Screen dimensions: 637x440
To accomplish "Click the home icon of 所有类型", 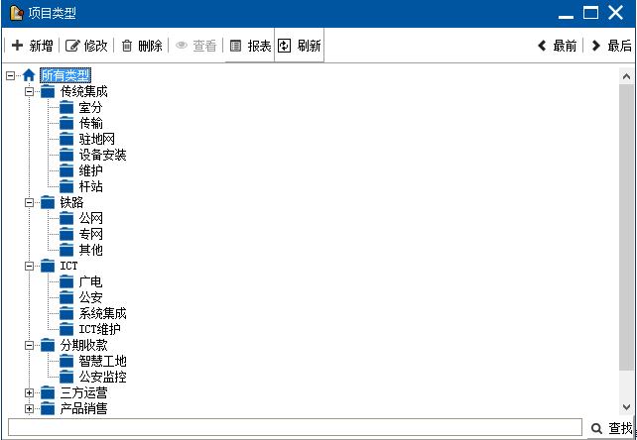I will pyautogui.click(x=29, y=75).
